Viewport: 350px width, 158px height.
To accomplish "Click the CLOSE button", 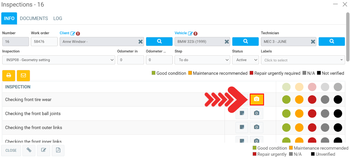I will click(x=11, y=150).
